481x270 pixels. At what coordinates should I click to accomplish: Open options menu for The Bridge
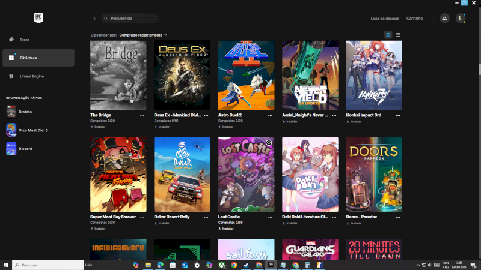click(142, 115)
